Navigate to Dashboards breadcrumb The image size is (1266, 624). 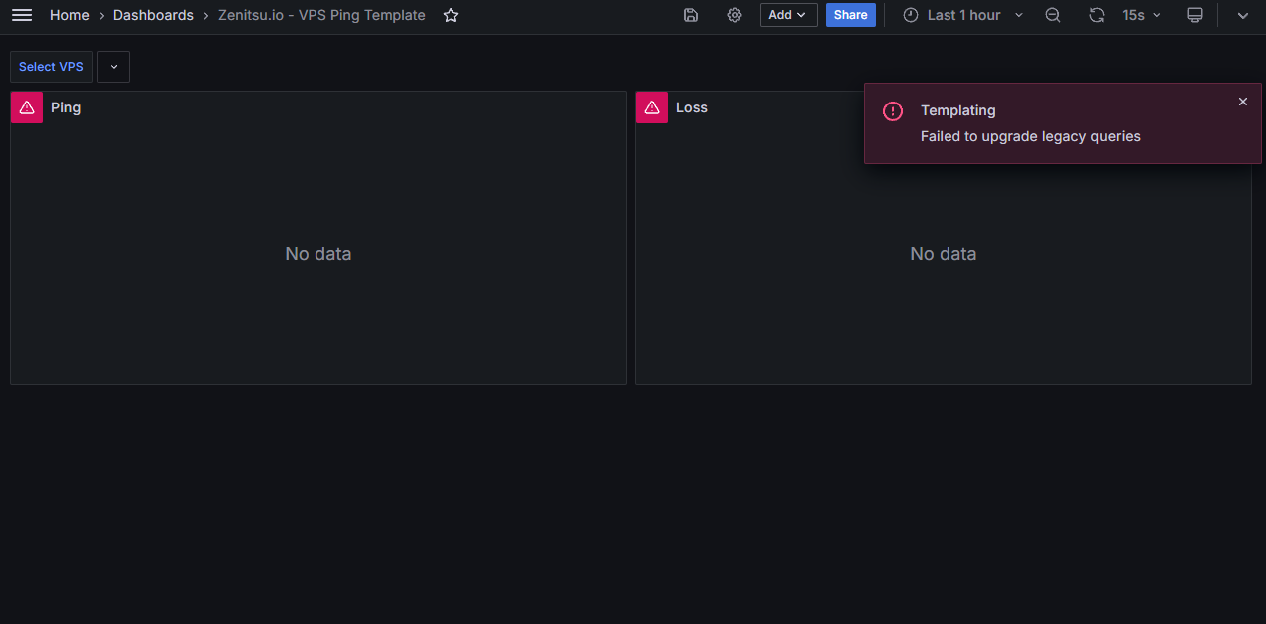click(153, 15)
